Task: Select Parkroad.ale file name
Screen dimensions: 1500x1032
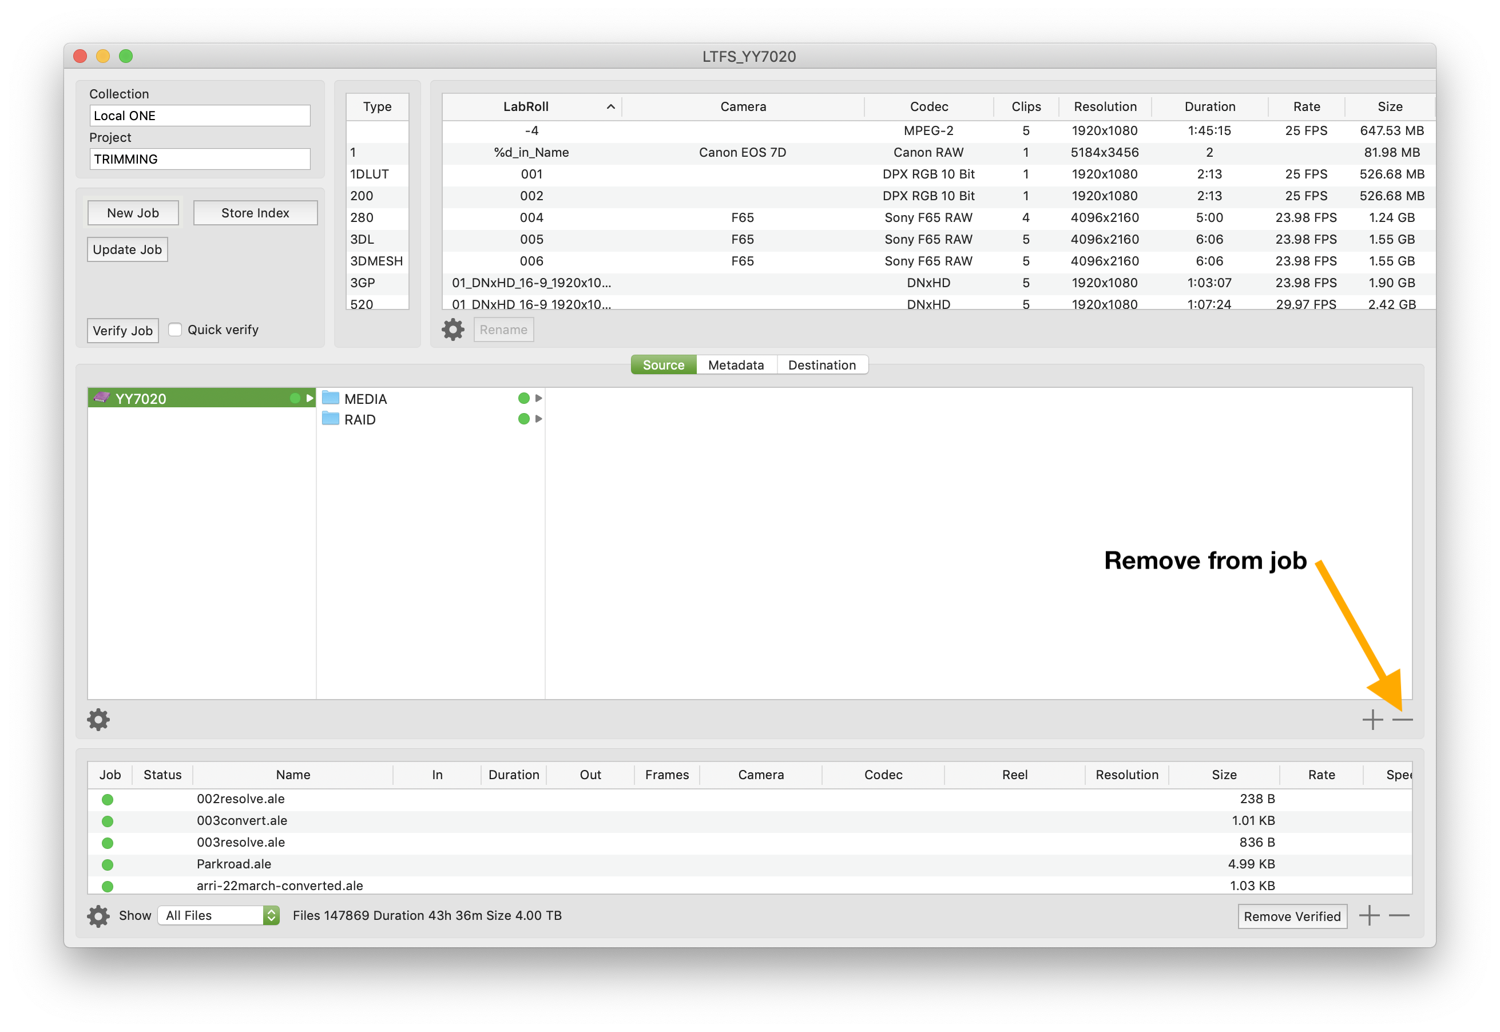Action: pos(234,864)
